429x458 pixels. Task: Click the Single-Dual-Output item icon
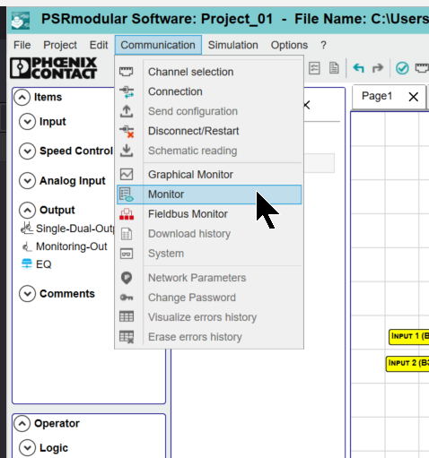pyautogui.click(x=27, y=229)
